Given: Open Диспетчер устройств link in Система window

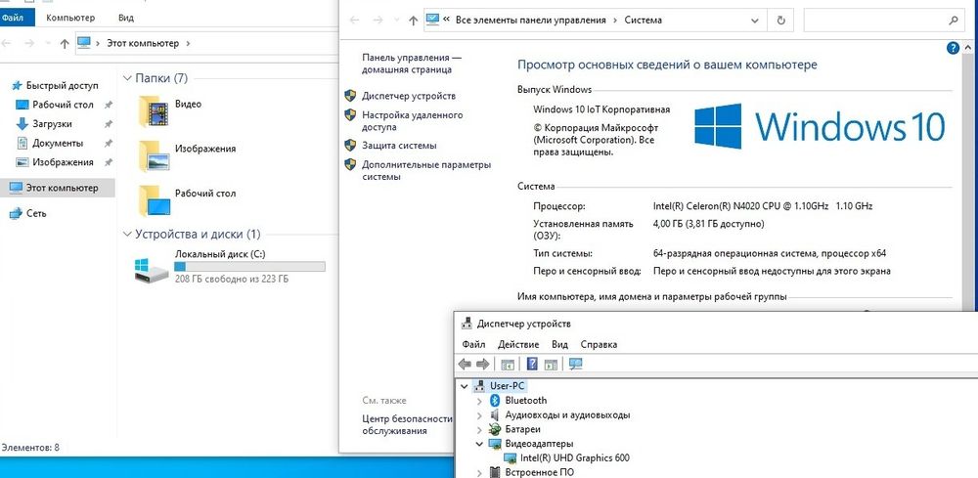Looking at the screenshot, I should pos(409,96).
